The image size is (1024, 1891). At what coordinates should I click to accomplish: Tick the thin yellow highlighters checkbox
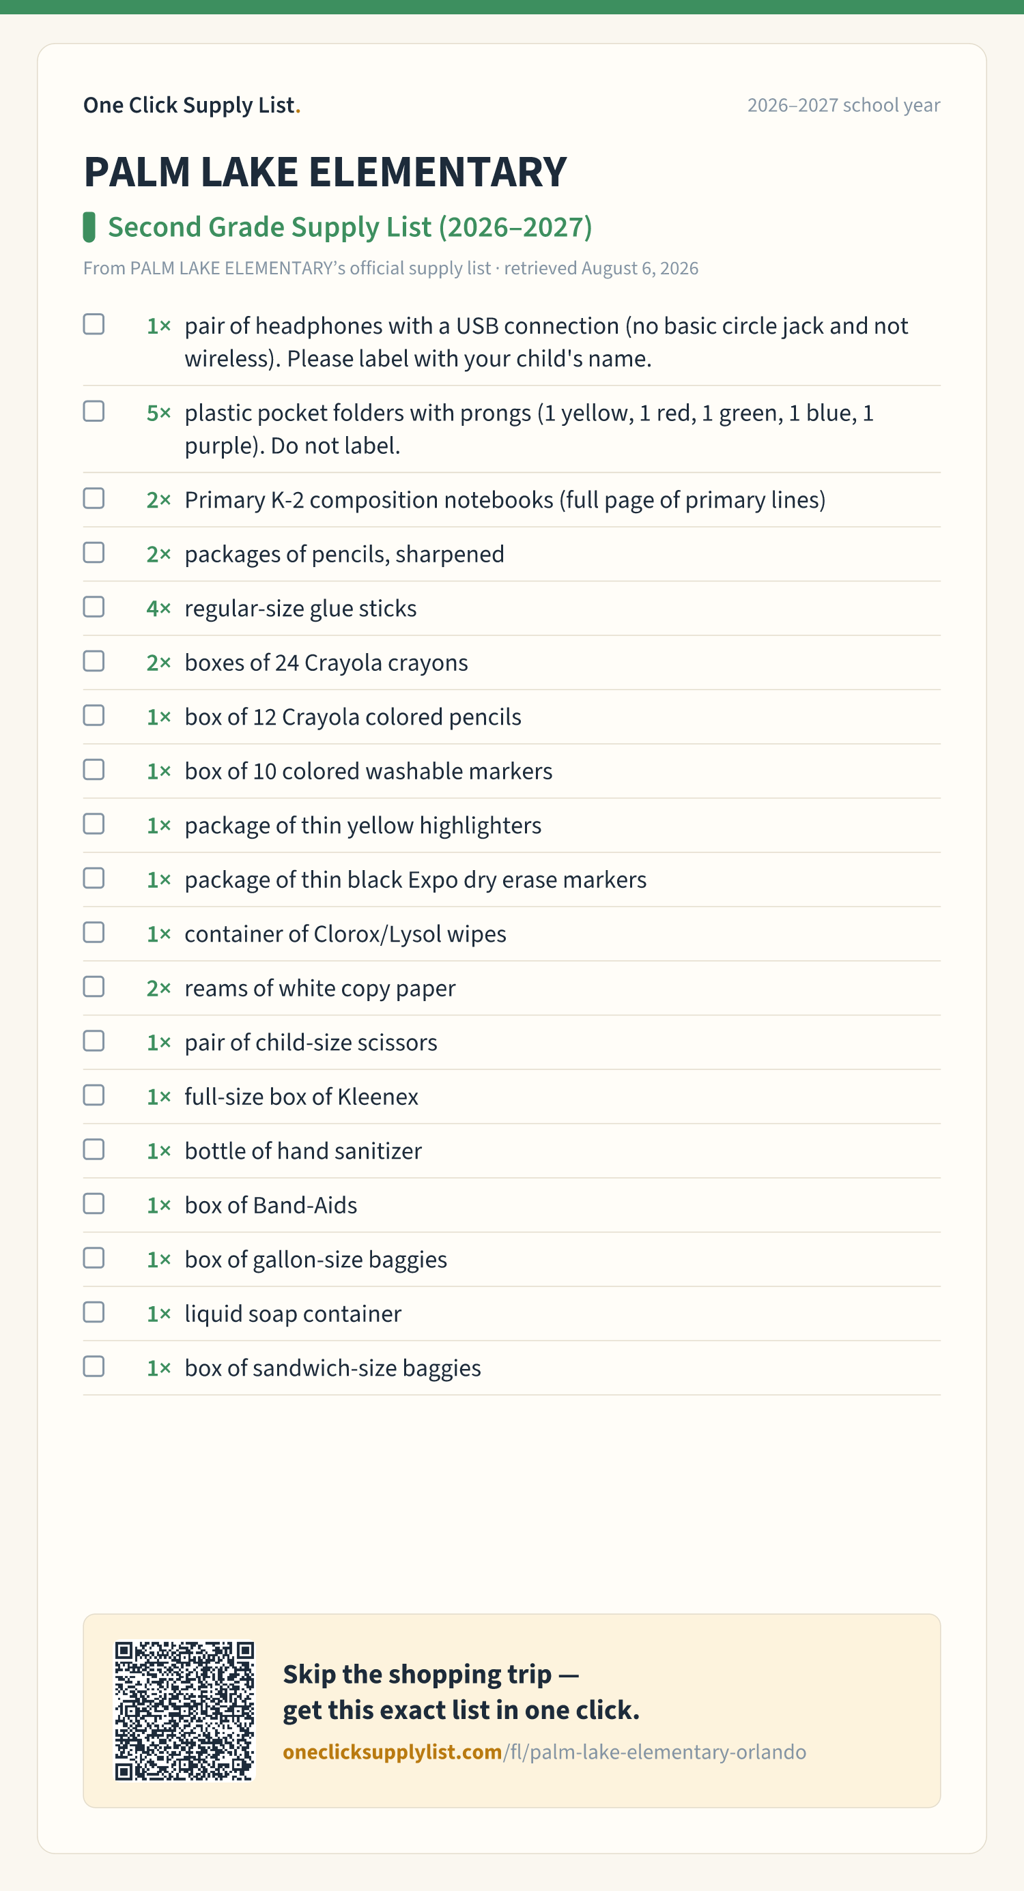point(94,824)
